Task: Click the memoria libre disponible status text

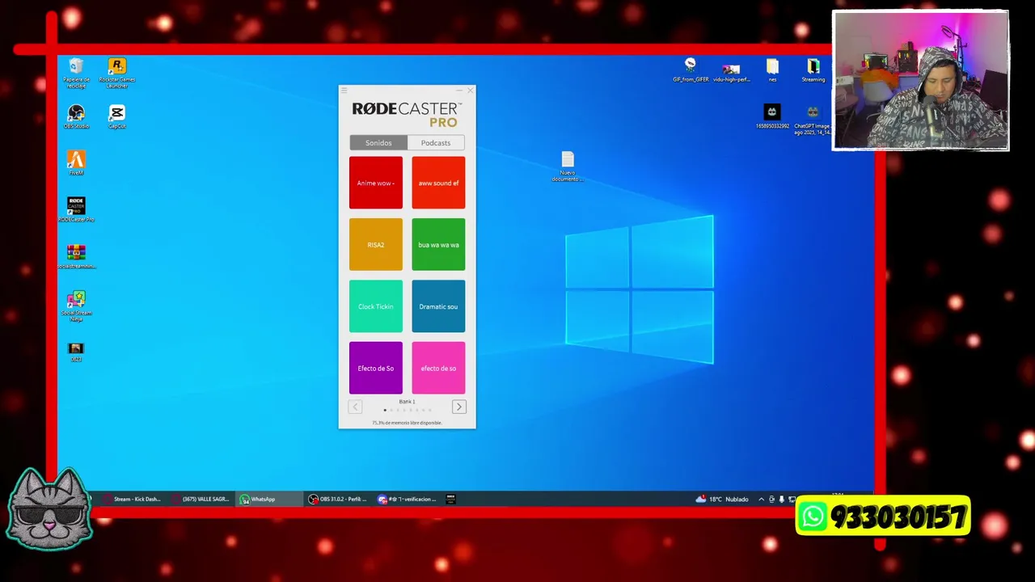Action: point(407,423)
